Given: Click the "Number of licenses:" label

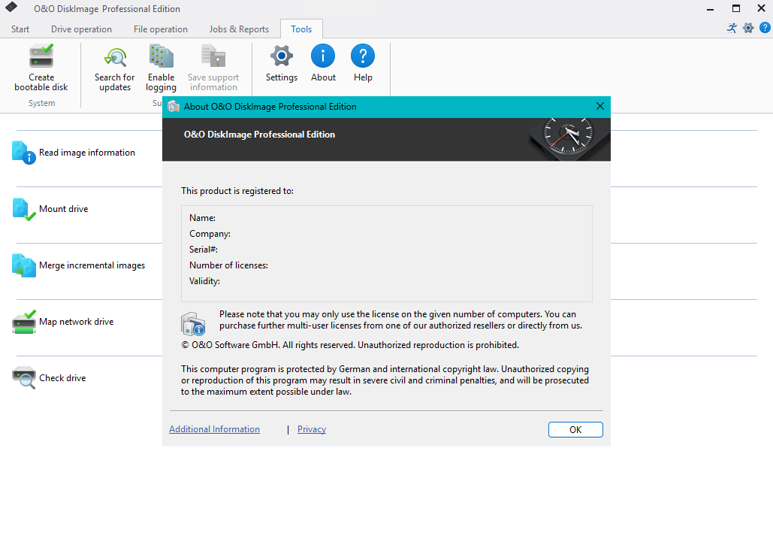Looking at the screenshot, I should (x=228, y=265).
